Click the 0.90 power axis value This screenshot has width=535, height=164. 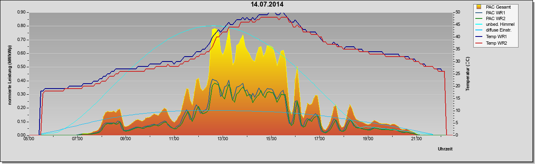click(x=22, y=12)
